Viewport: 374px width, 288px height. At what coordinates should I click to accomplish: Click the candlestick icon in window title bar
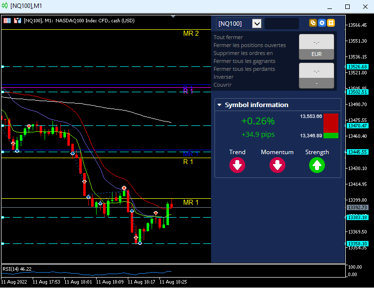(4, 6)
